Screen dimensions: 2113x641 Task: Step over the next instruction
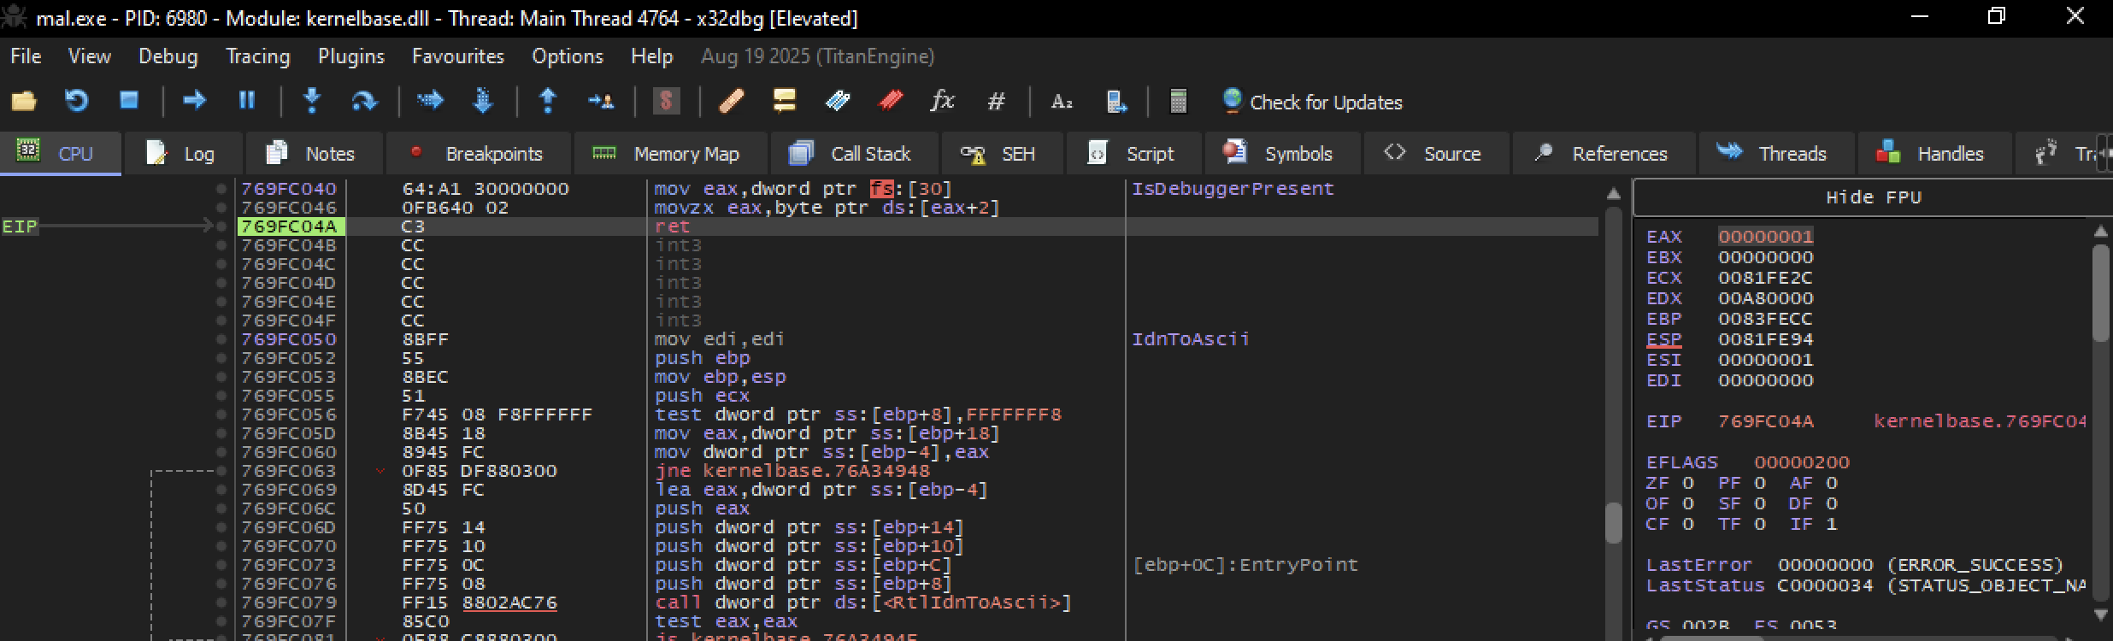coord(364,102)
